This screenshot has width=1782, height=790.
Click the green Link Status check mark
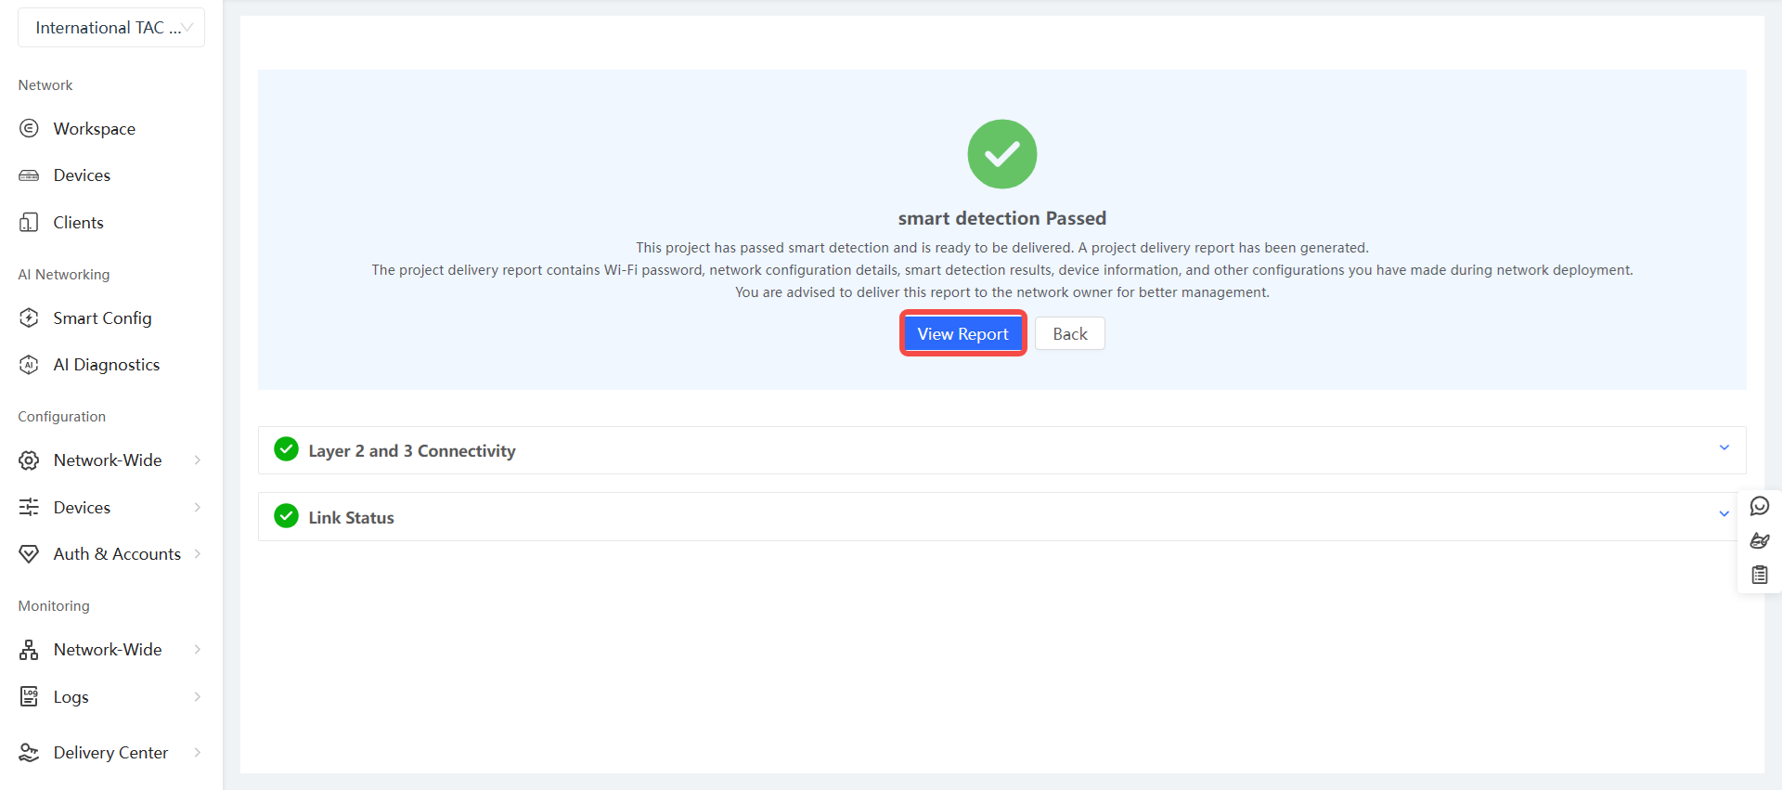point(286,516)
